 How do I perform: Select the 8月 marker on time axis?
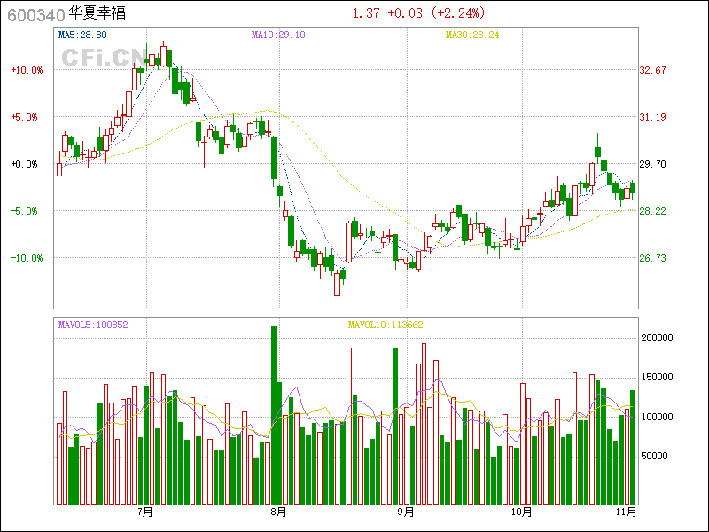(x=278, y=512)
